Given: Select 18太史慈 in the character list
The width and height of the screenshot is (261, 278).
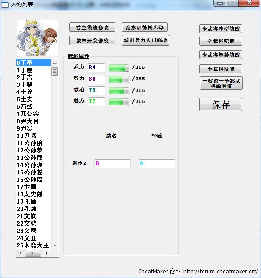Looking at the screenshot, I should tap(33, 194).
